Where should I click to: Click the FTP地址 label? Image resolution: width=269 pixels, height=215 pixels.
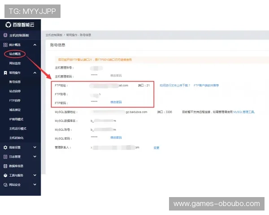61,86
